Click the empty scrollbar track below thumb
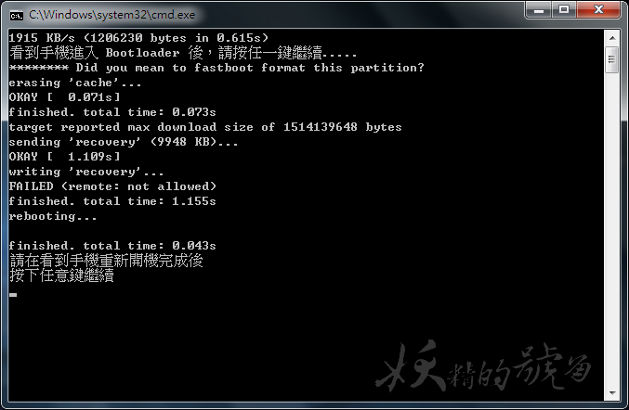The width and height of the screenshot is (629, 410). (612, 232)
